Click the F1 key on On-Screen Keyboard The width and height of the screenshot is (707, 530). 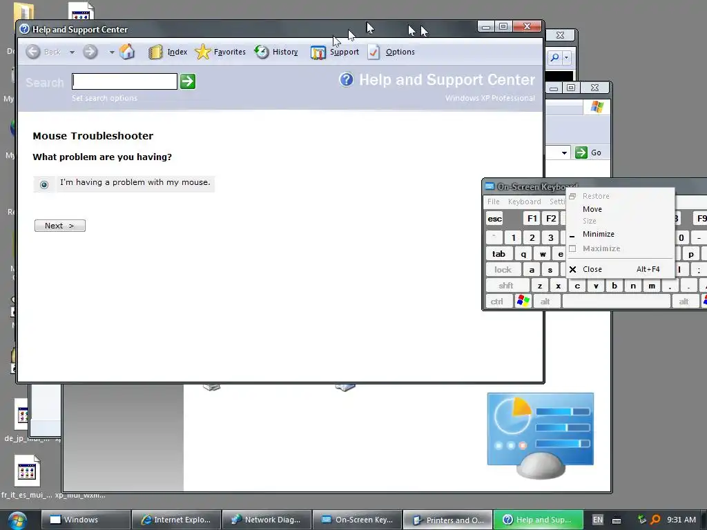(x=532, y=219)
